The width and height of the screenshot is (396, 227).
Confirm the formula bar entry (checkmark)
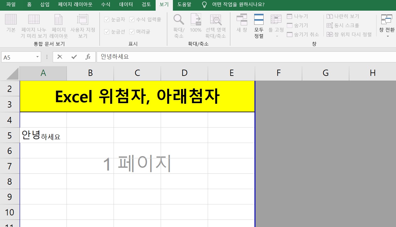[74, 57]
